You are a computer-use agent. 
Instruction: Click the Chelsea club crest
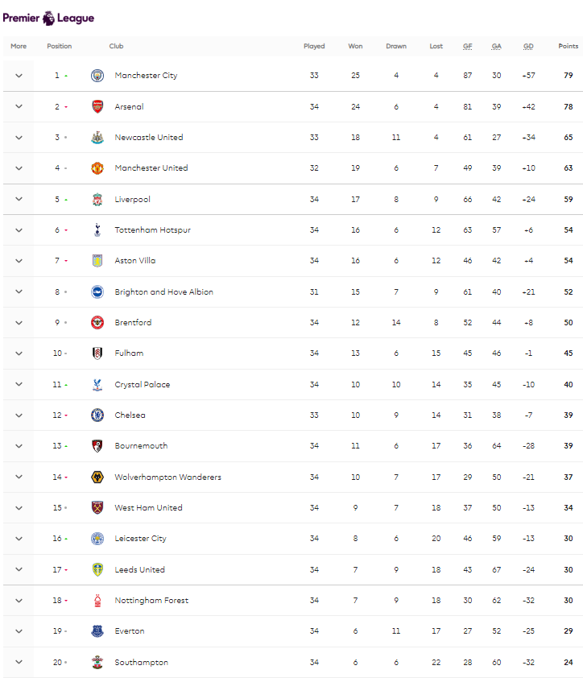point(97,415)
